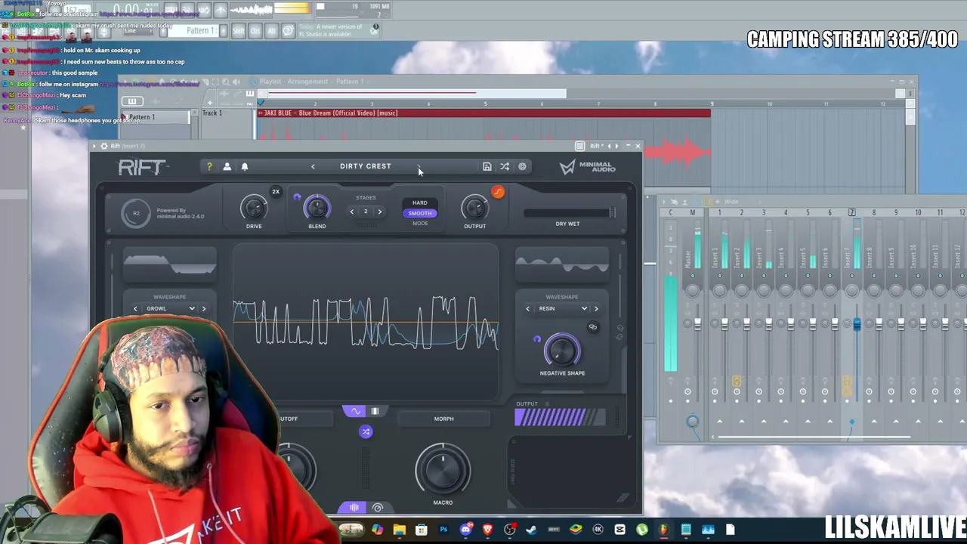Open OBS Studio from the taskbar
The height and width of the screenshot is (544, 967).
[510, 530]
